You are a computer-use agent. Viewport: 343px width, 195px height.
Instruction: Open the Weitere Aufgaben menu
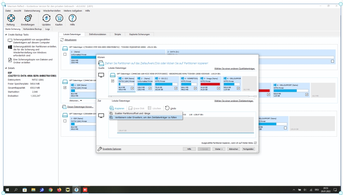tap(73, 11)
